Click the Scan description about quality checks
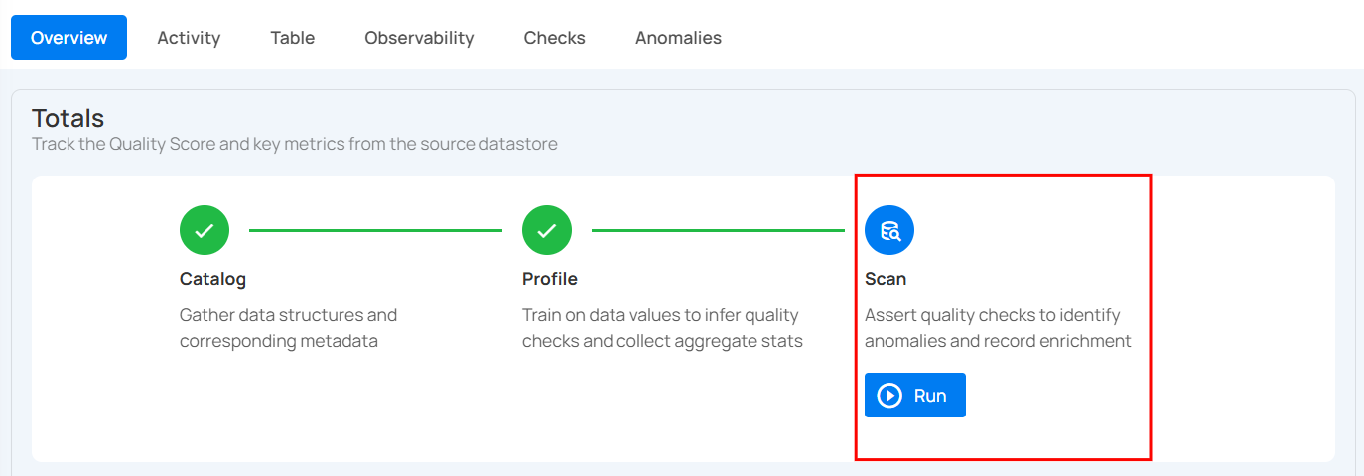 tap(997, 328)
